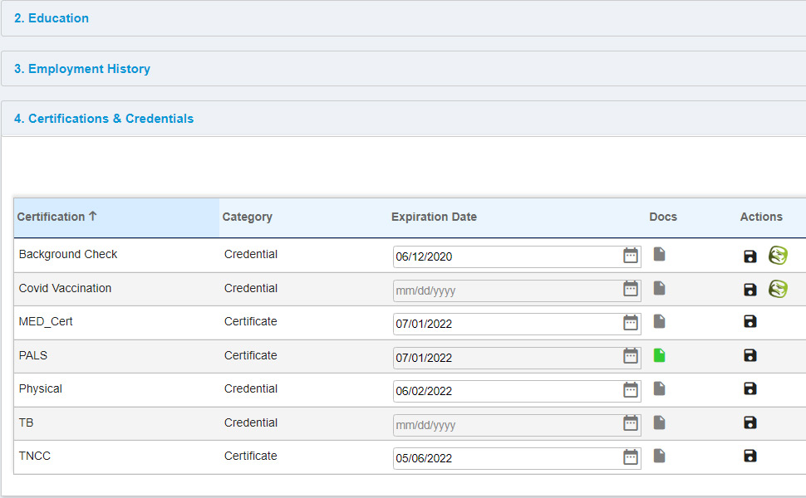Save the TB row
The image size is (806, 498).
(x=750, y=422)
